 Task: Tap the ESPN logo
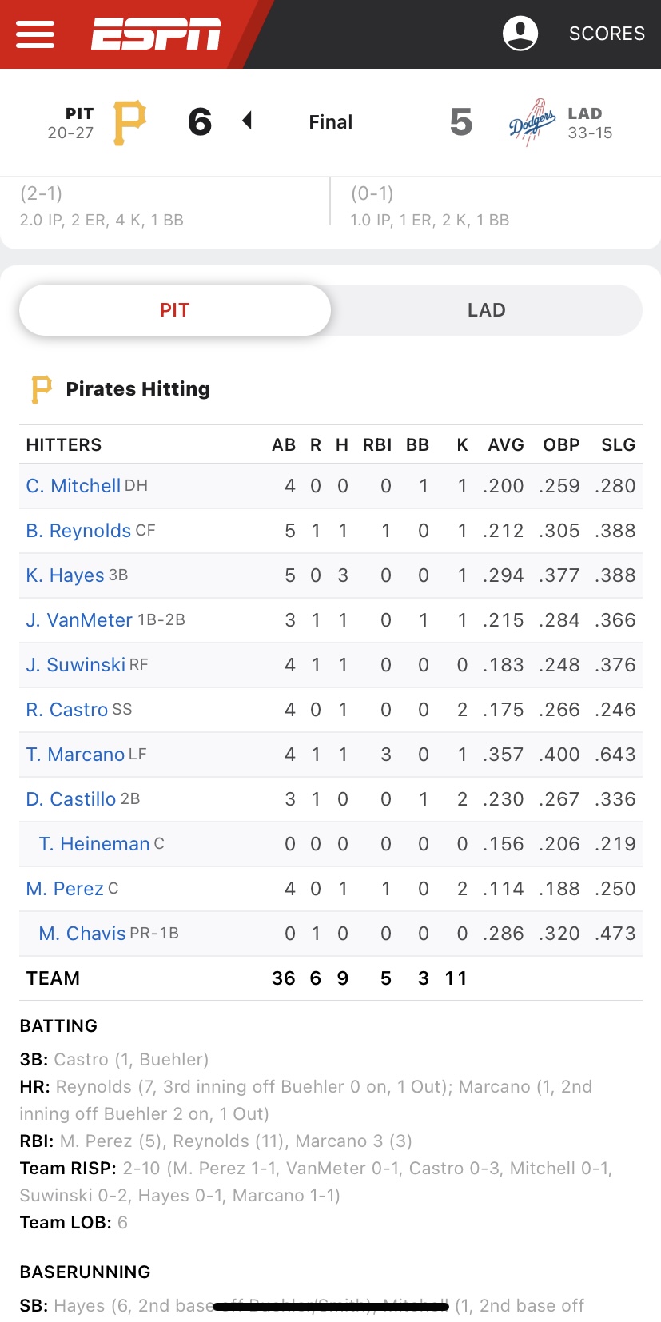tap(156, 34)
